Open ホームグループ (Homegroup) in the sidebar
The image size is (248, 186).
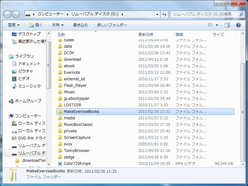tap(28, 101)
